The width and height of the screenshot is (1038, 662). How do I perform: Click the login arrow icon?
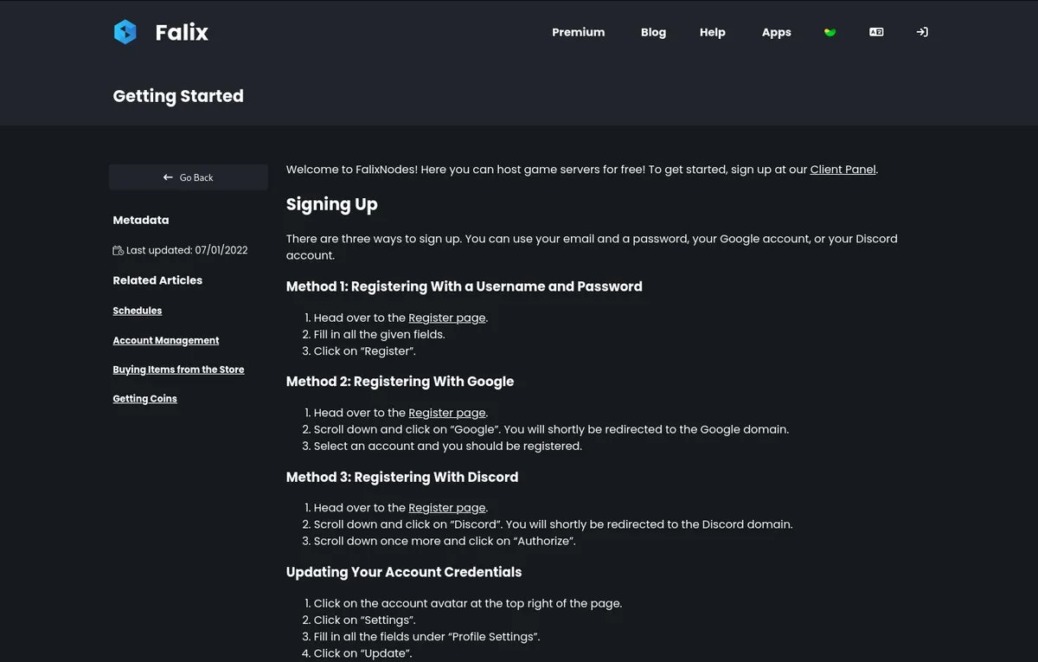922,32
